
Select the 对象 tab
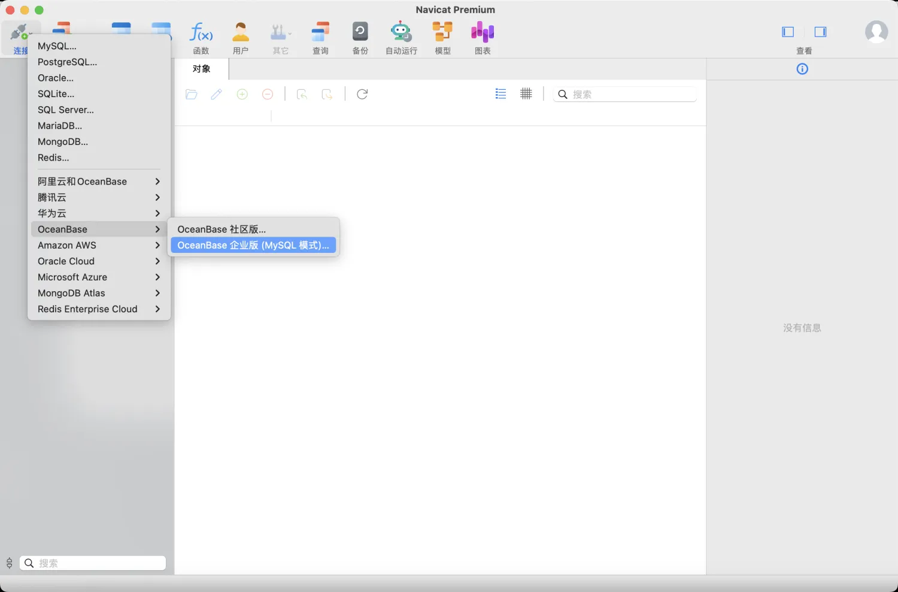(x=202, y=69)
